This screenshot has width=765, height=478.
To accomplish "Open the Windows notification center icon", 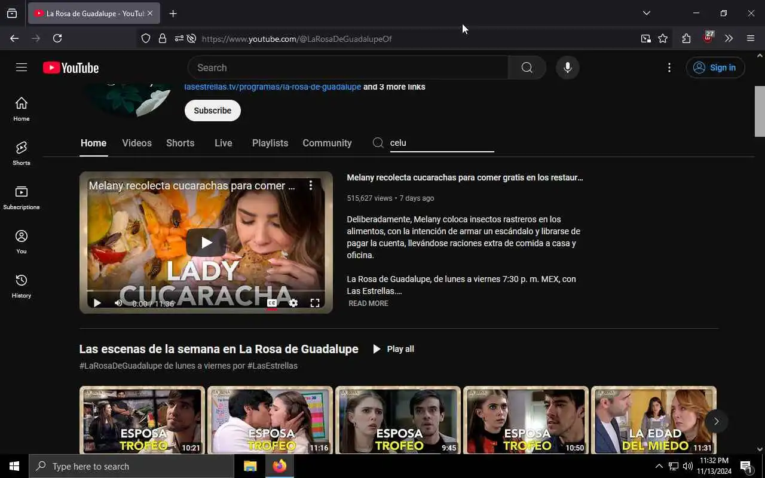I will 746,466.
